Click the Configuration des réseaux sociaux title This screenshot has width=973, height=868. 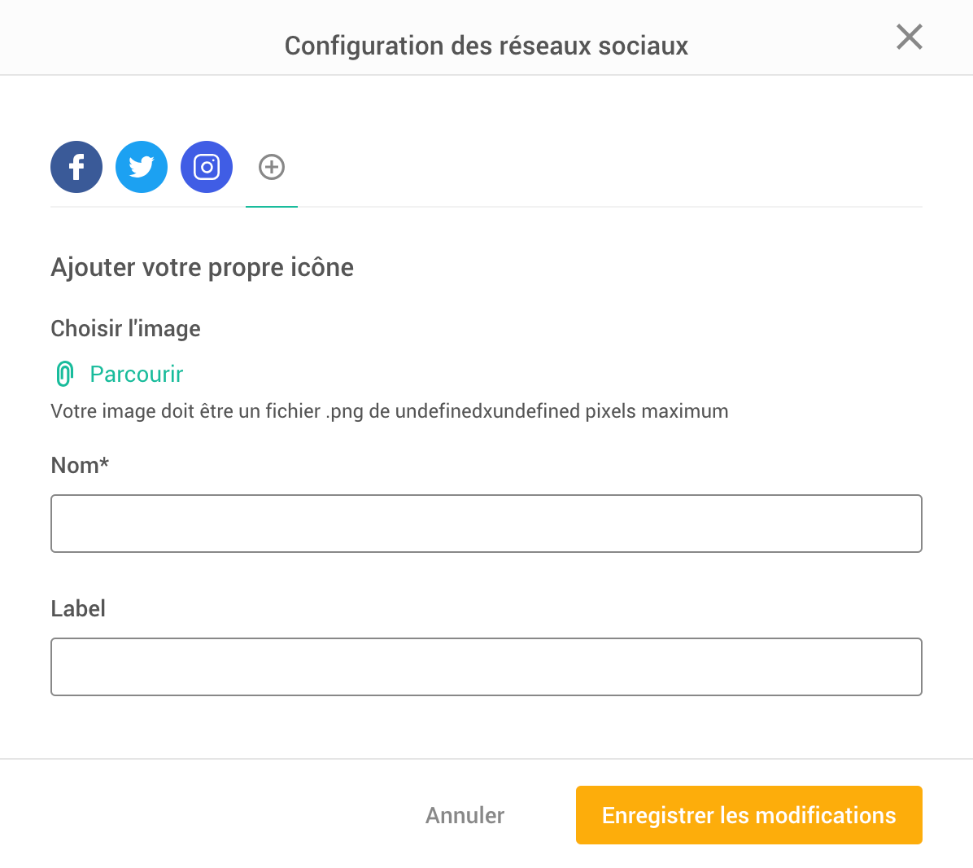[x=486, y=46]
